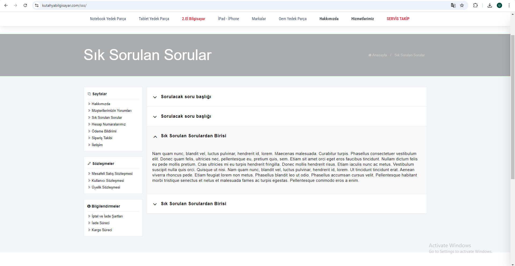Click the Sık Sorulan Sorular page heading

[148, 55]
